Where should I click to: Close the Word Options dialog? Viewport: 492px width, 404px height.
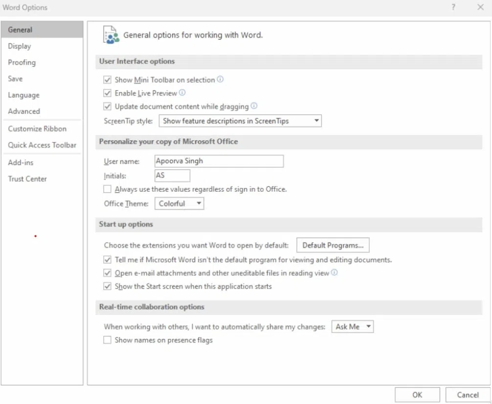[480, 7]
